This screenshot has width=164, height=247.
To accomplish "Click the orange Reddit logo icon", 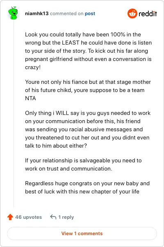I will (132, 13).
